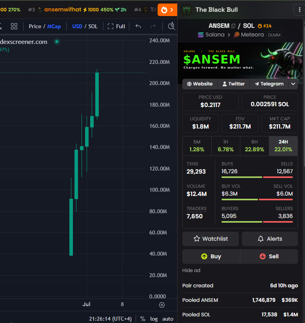The width and height of the screenshot is (305, 323).
Task: Click the MKT CAP $211.7M box
Action: pos(280,123)
